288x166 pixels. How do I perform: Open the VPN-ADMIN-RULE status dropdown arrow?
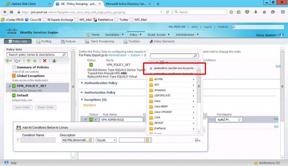(95, 120)
